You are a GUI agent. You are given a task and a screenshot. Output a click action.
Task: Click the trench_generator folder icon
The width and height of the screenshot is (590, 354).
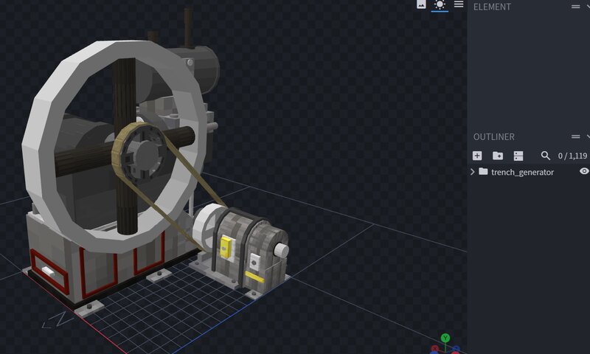click(483, 172)
